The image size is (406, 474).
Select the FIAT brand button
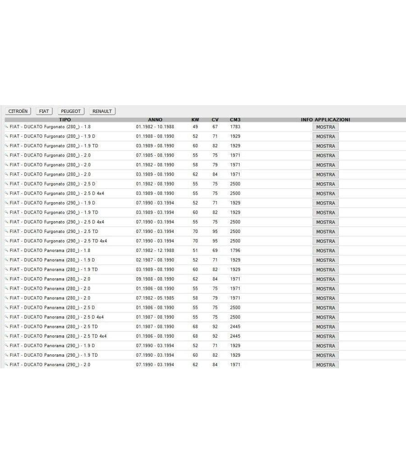point(44,111)
